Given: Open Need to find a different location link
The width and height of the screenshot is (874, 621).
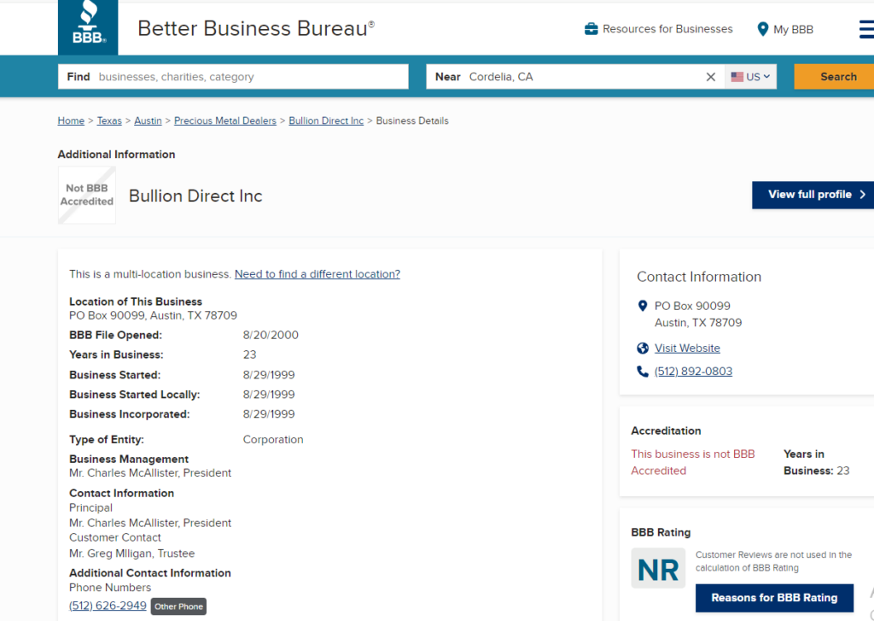Looking at the screenshot, I should tap(318, 274).
